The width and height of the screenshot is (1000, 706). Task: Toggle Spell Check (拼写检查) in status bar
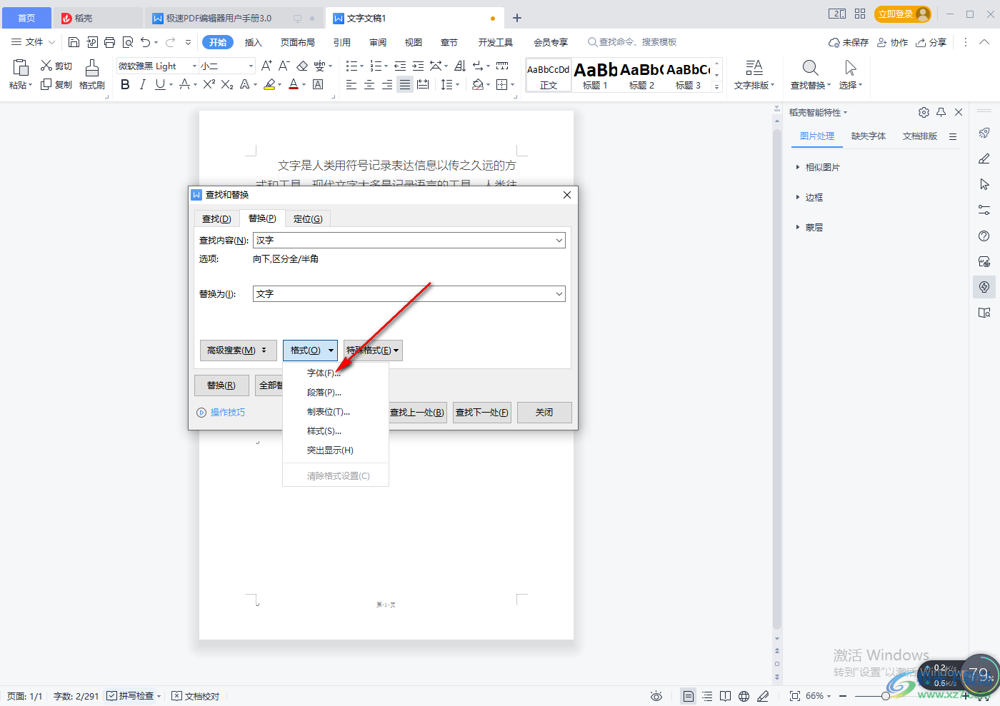tap(131, 696)
